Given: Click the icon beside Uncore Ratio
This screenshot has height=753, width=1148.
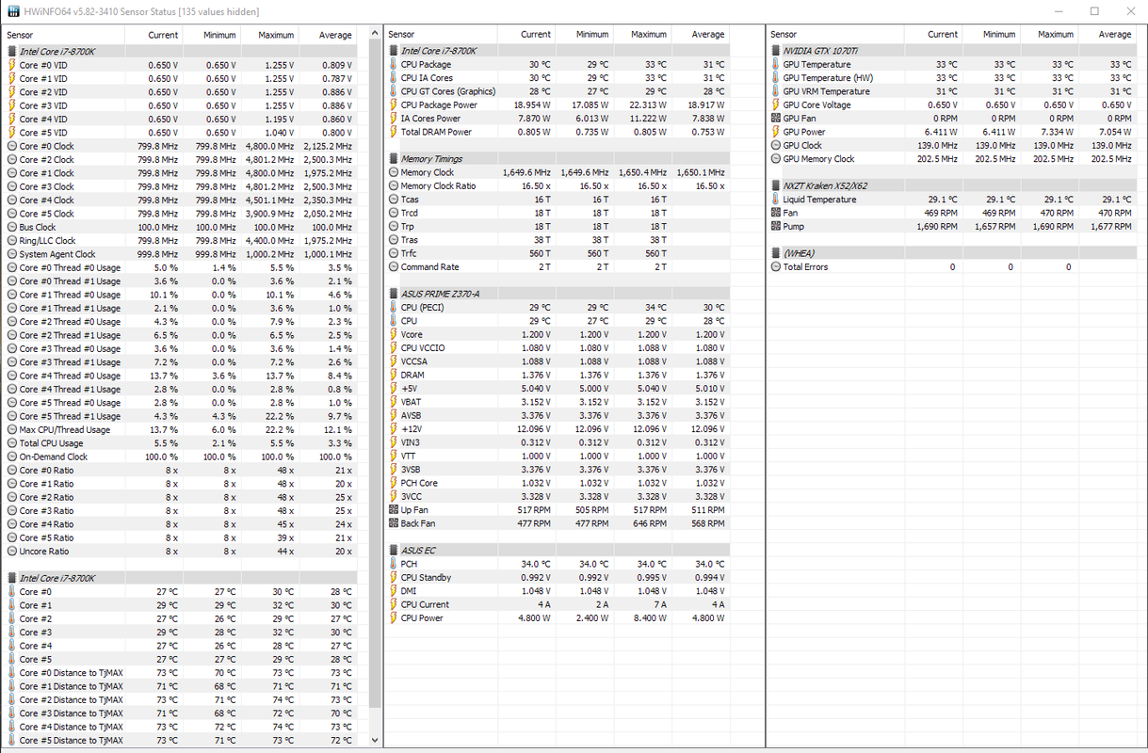Looking at the screenshot, I should (x=11, y=552).
